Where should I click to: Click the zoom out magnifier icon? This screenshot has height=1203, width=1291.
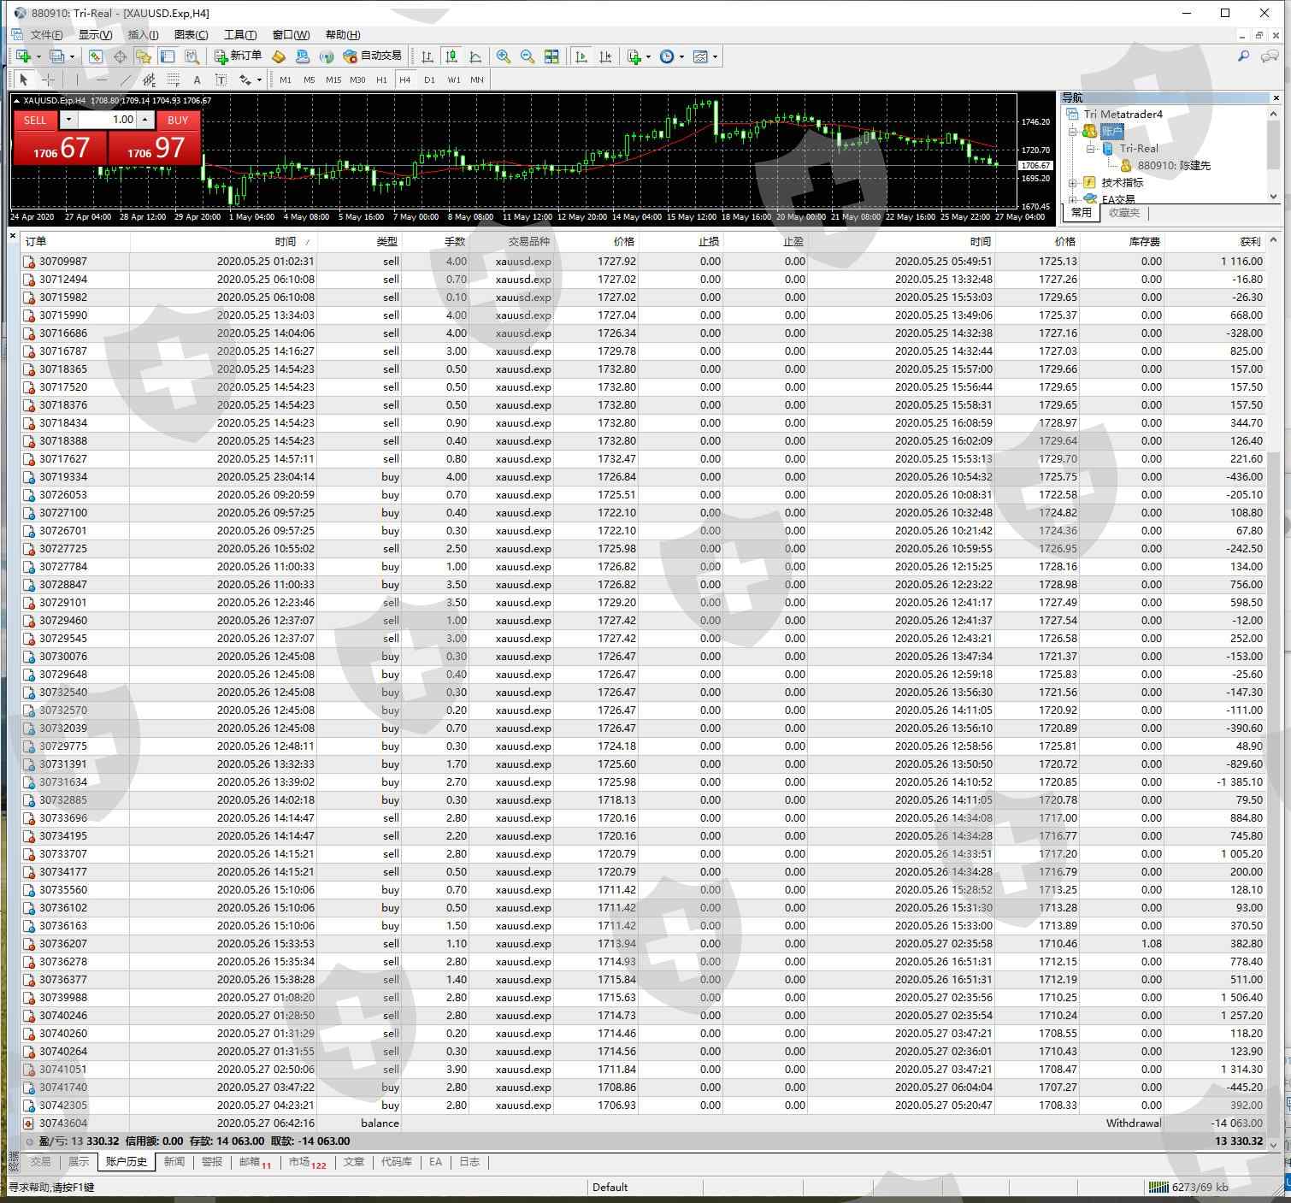[528, 56]
